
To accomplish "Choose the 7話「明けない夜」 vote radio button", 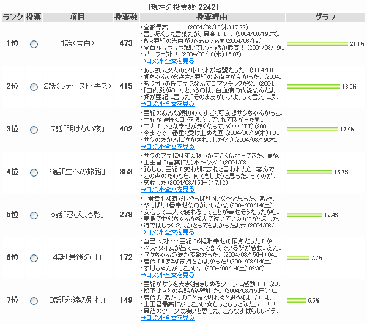I will click(x=34, y=130).
